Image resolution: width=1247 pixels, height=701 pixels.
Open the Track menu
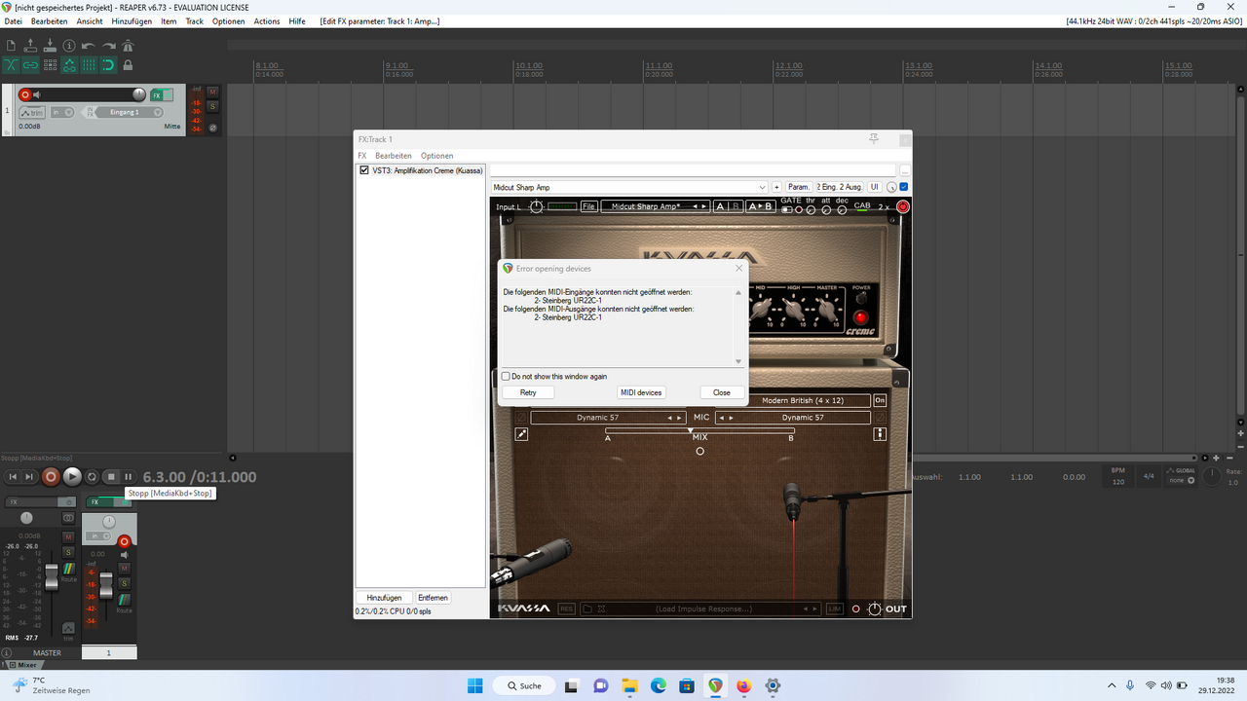point(195,21)
